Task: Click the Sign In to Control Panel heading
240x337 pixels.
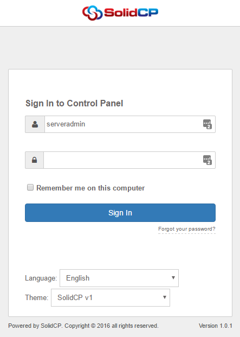Action: [74, 103]
